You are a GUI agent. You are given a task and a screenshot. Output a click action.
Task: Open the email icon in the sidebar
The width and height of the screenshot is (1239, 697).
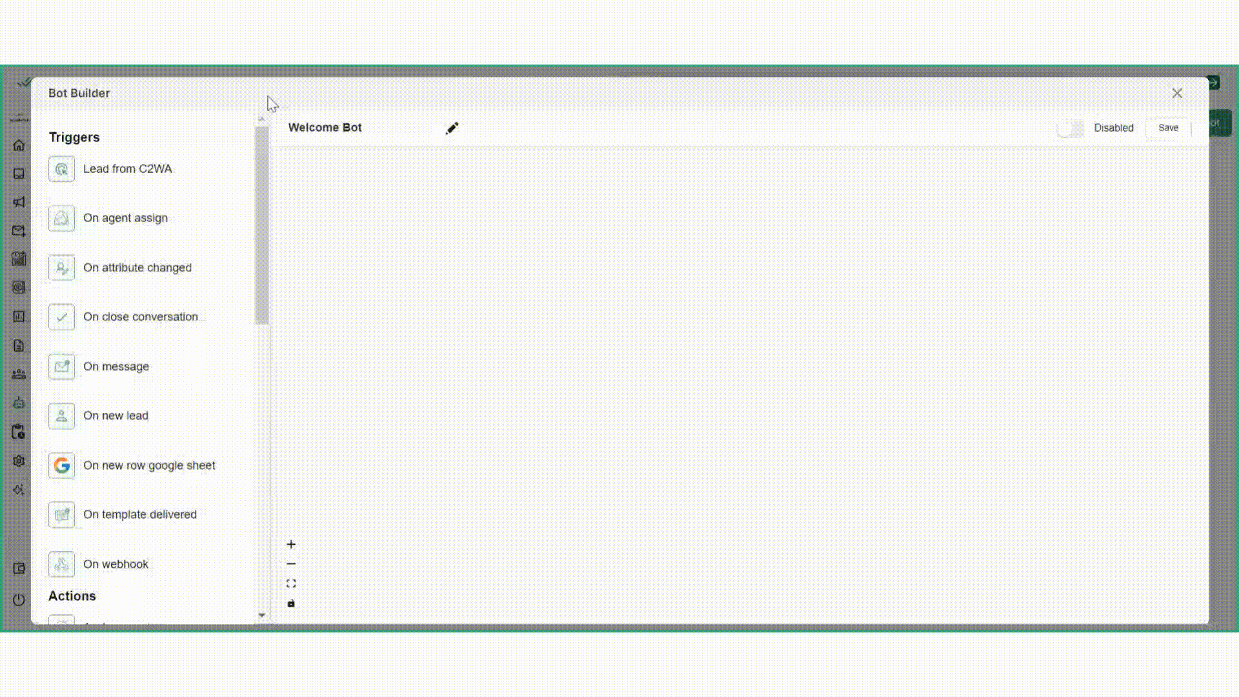click(19, 231)
